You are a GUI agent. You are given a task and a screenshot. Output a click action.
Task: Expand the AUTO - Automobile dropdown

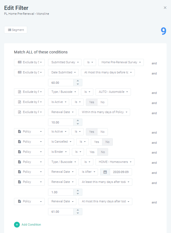tap(113, 92)
